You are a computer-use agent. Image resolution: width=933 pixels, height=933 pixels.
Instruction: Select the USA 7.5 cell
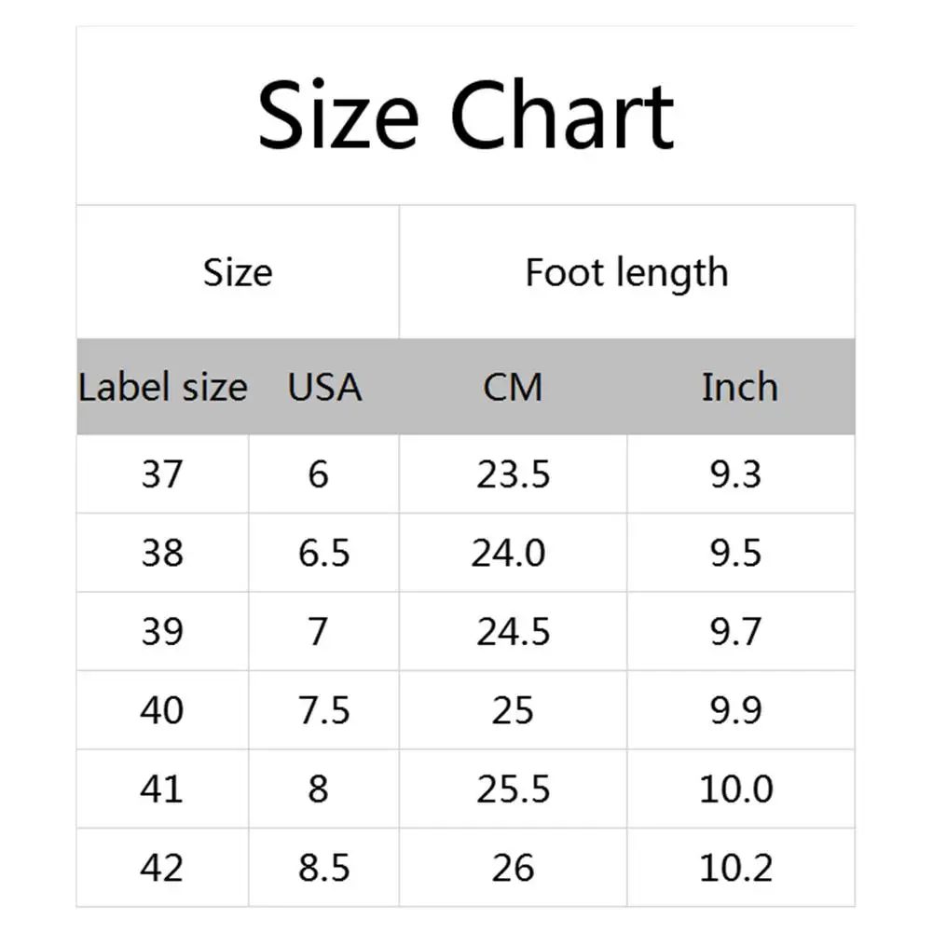tap(323, 710)
